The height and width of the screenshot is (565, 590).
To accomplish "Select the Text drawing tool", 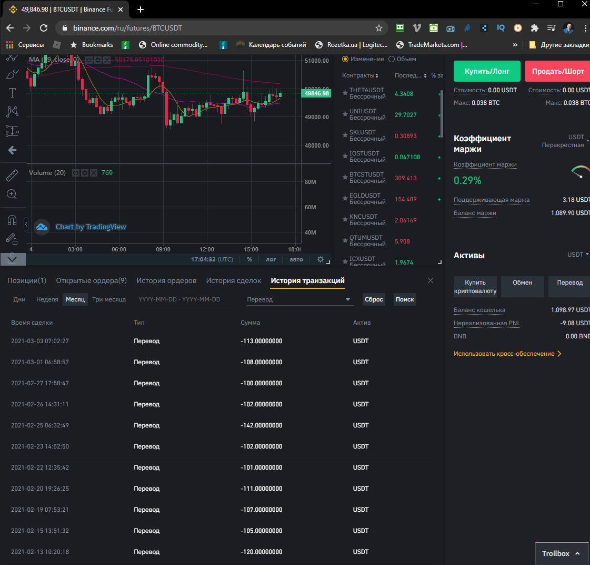I will [12, 92].
